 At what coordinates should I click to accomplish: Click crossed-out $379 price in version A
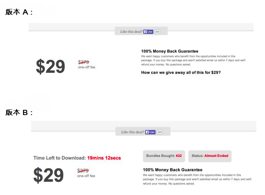tap(83, 62)
